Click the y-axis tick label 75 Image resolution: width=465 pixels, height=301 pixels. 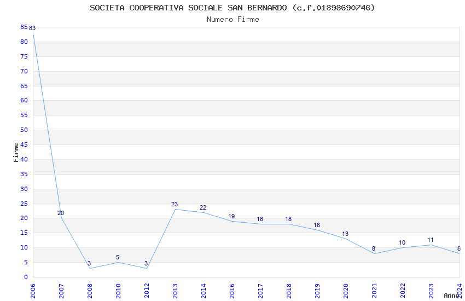coord(24,56)
